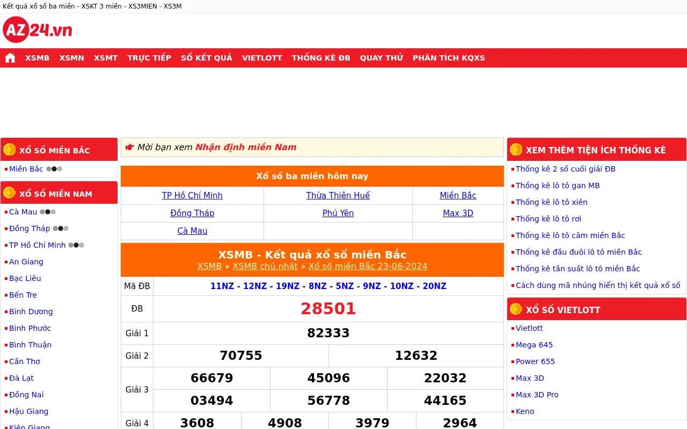Click the Giải 1 number 82333
Viewport: 687px width, 429px height.
(x=328, y=333)
